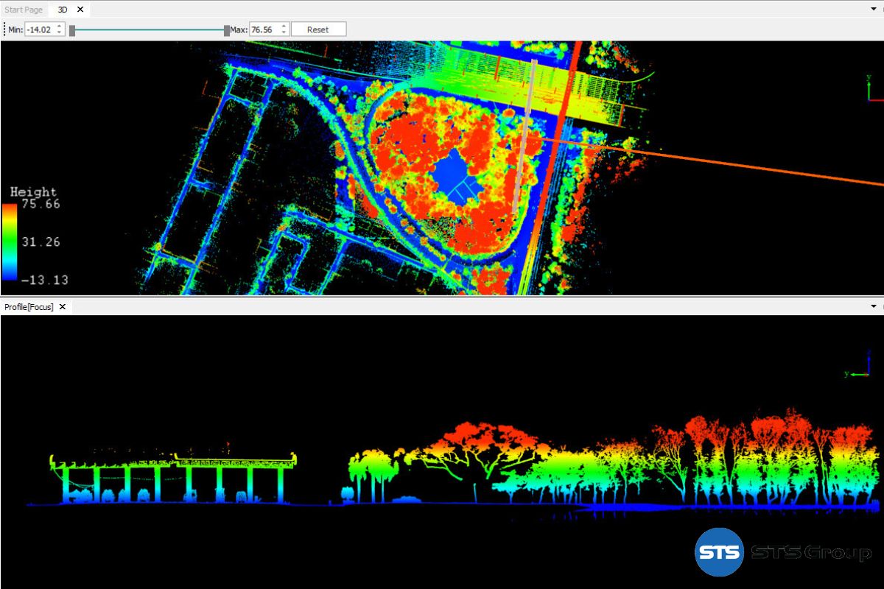
Task: Decrease the Max value with down arrow
Action: (284, 33)
